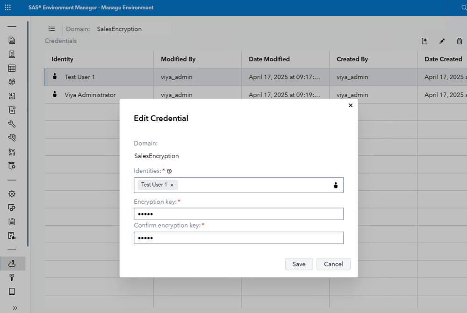Select the Test User 1 row
The image size is (467, 313).
pyautogui.click(x=256, y=77)
